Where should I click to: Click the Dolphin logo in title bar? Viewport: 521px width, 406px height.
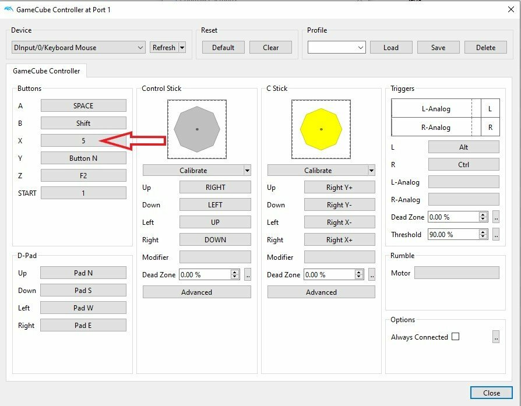pos(9,9)
